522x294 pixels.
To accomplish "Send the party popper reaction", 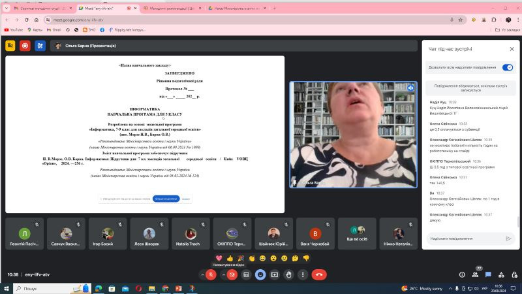I will [241, 258].
